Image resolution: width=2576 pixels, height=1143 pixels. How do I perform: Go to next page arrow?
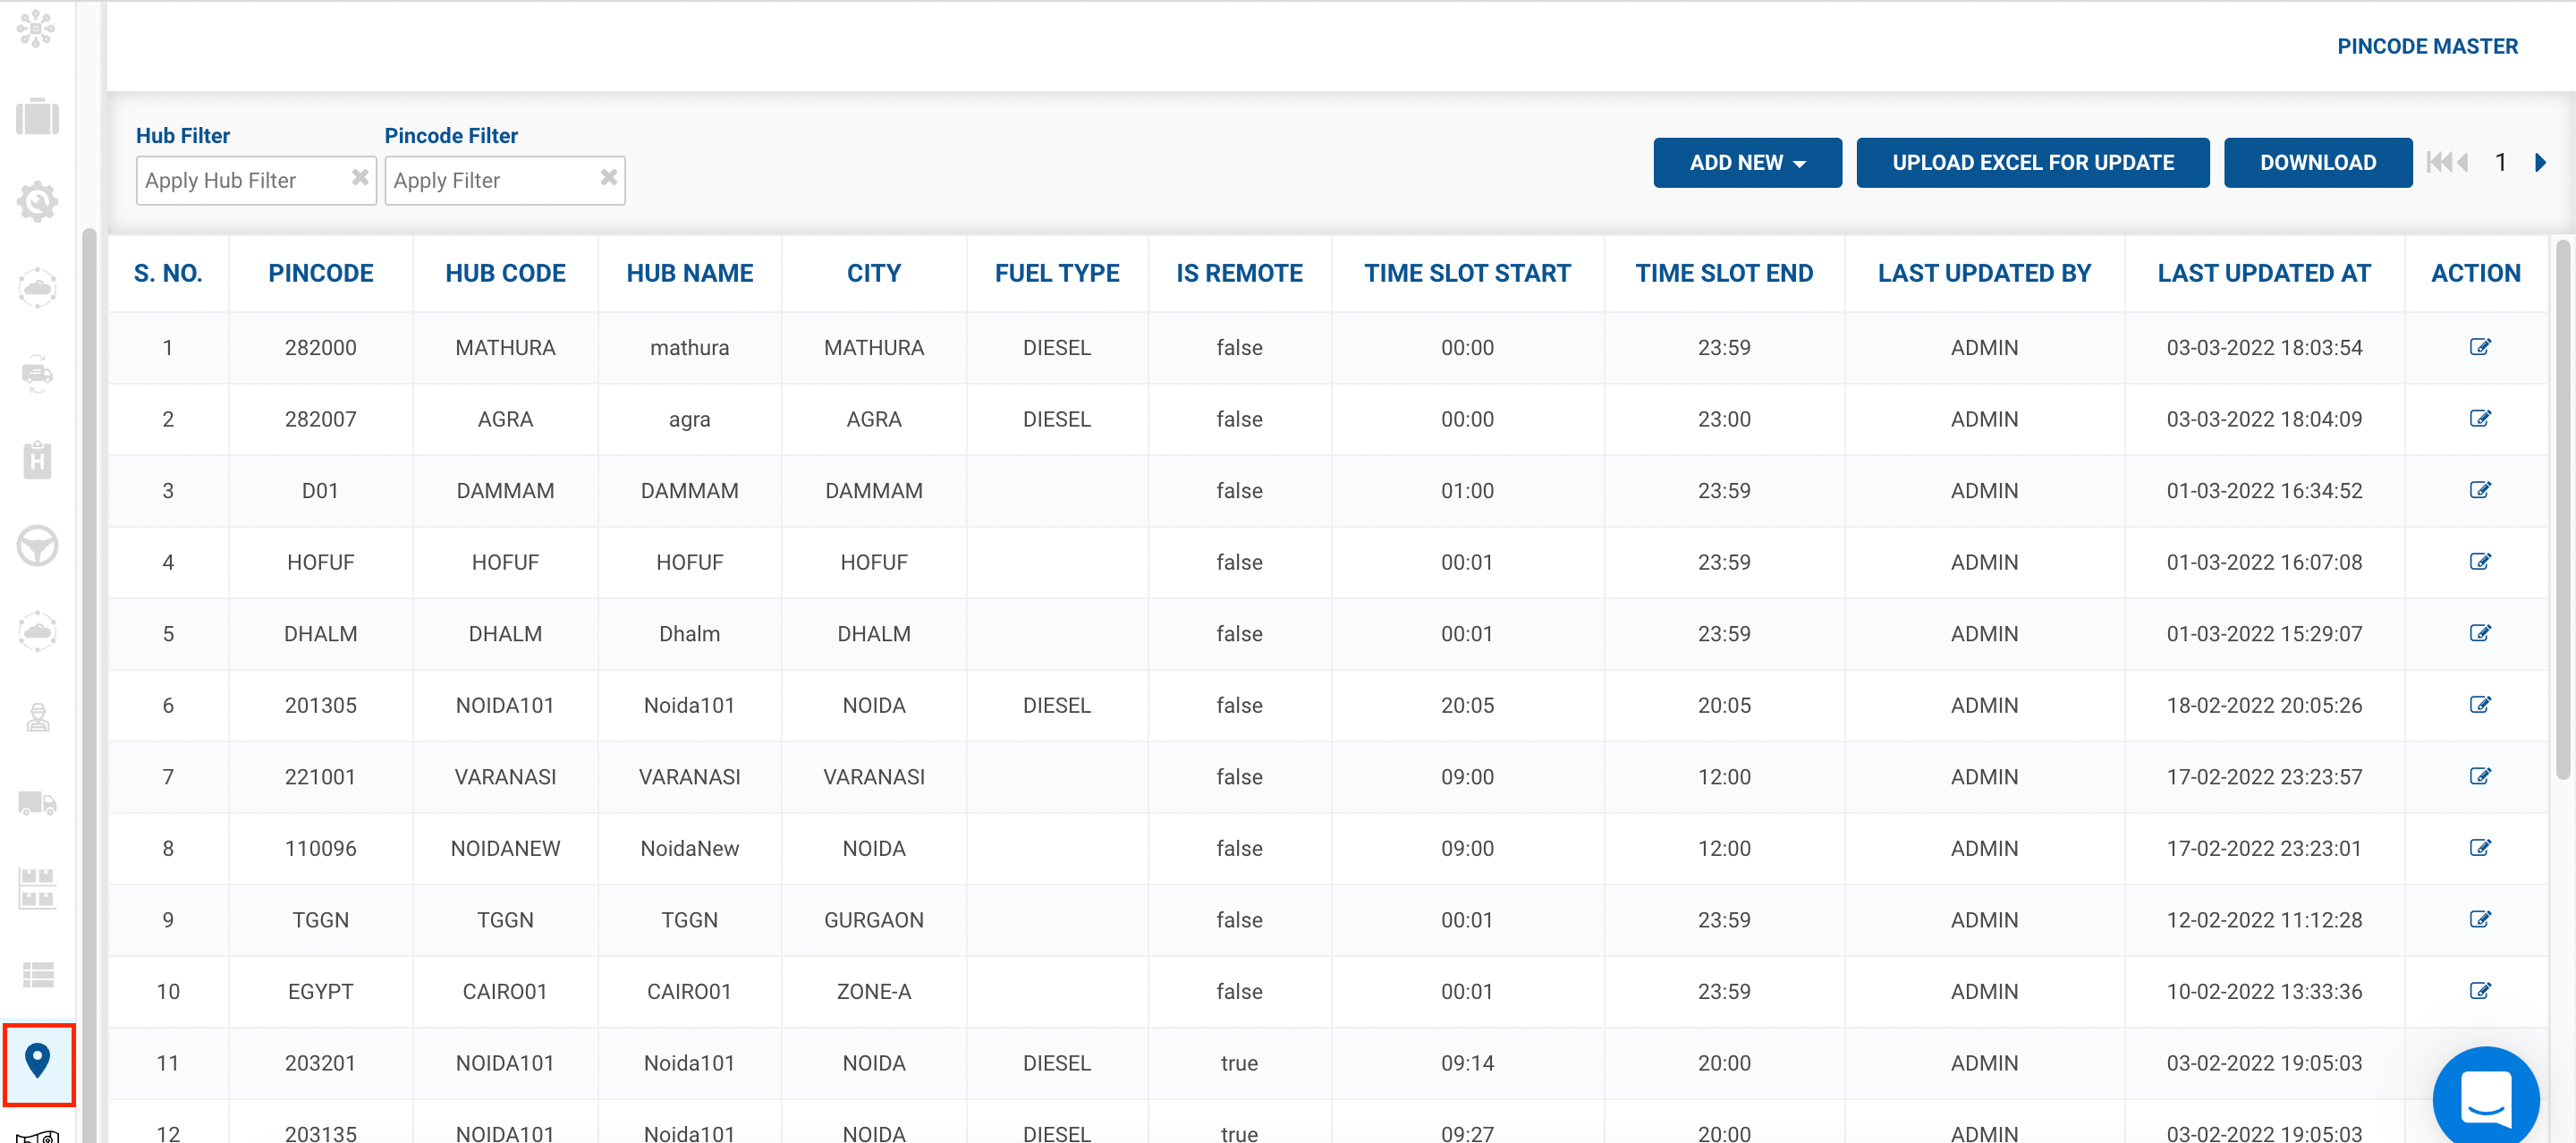coord(2540,163)
